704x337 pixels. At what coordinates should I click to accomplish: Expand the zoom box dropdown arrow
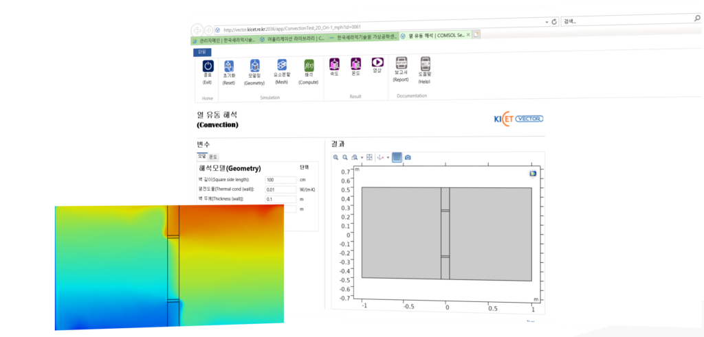pos(361,157)
